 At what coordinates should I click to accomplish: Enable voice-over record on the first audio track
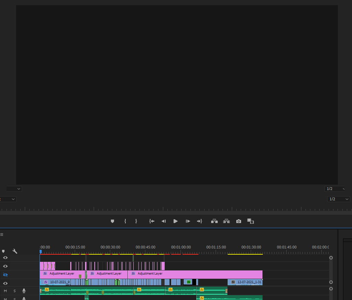pos(23,290)
